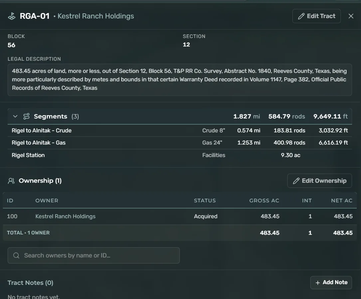Click the pencil icon in Edit Ownership
Viewport: 361px width, 299px height.
coord(296,181)
